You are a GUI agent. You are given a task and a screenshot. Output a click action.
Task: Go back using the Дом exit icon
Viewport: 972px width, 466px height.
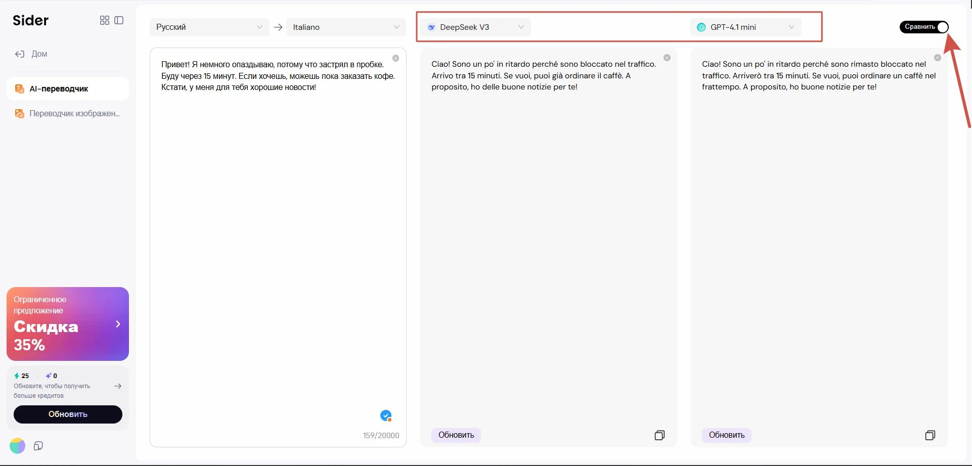coord(20,54)
